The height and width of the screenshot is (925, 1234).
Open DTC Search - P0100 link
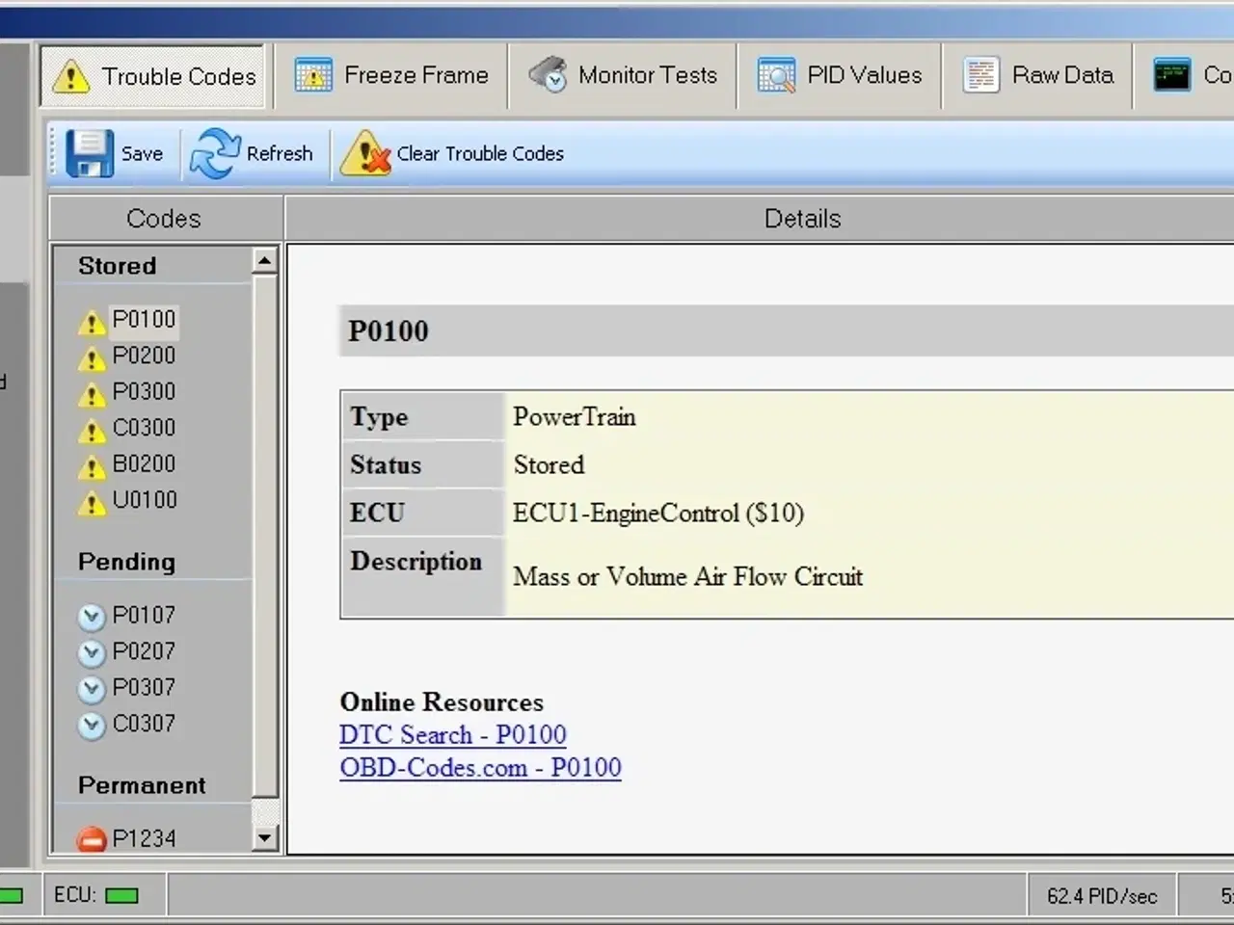[x=453, y=734]
